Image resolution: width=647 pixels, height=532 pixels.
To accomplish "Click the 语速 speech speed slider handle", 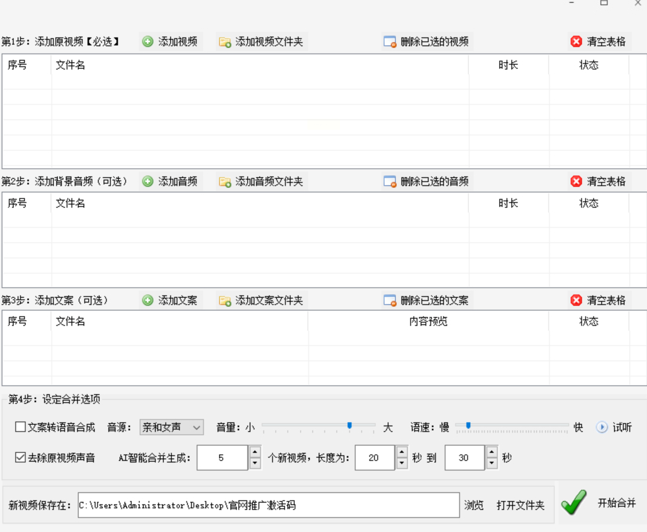I will point(468,426).
